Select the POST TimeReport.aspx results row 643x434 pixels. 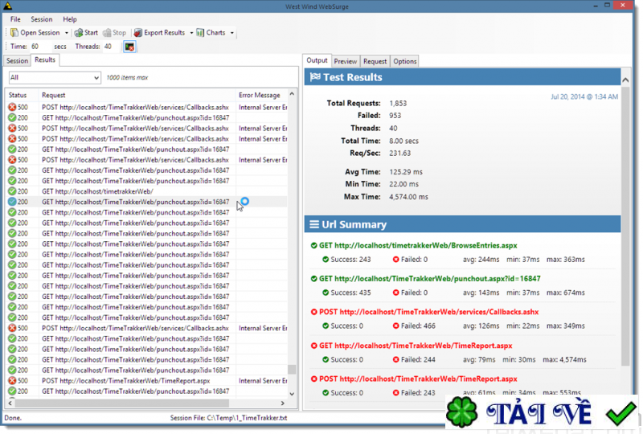[x=146, y=381]
